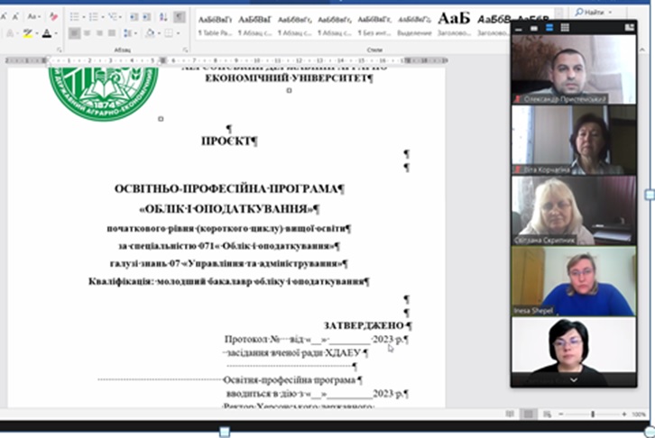
Task: Toggle numbered list
Action: point(93,17)
